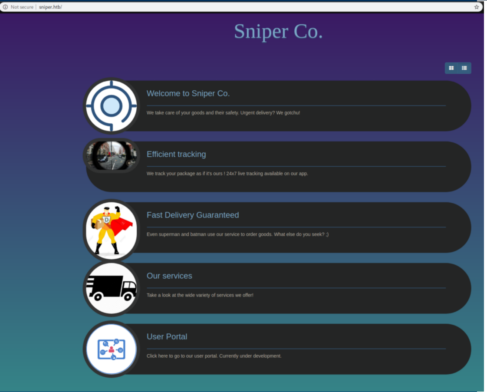Viewport: 487px width, 392px height.
Task: Click the User Portal network diagram icon
Action: click(111, 349)
